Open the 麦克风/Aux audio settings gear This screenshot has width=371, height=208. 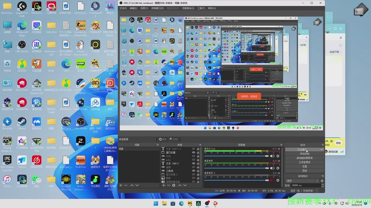(278, 156)
